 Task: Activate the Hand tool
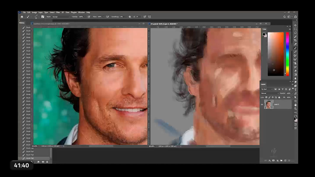(x=295, y=105)
